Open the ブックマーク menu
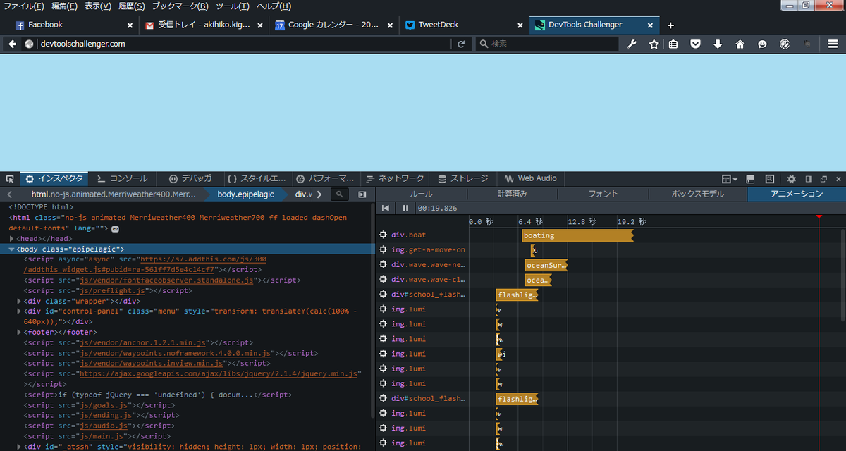This screenshot has height=451, width=846. click(x=180, y=6)
